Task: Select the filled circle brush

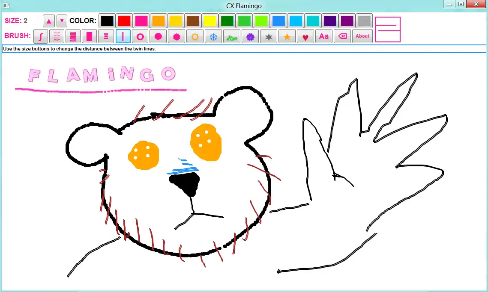Action: click(158, 36)
